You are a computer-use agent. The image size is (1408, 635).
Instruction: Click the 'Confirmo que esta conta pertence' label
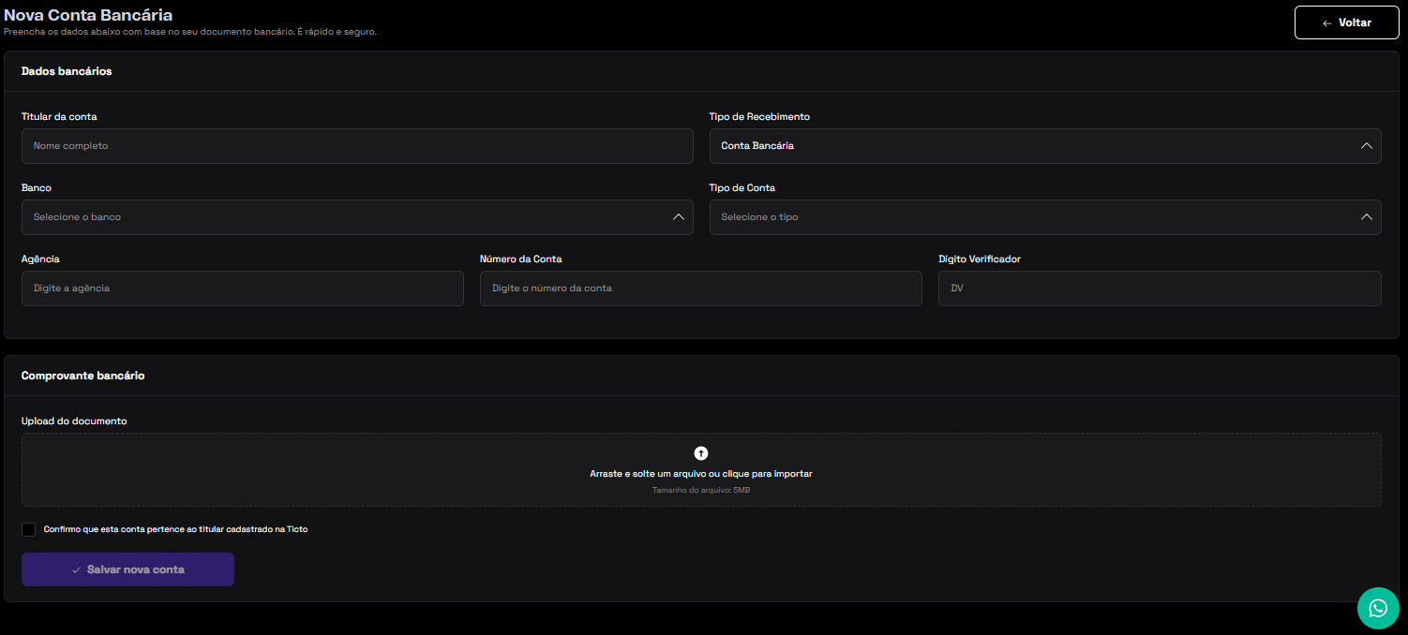tap(175, 529)
